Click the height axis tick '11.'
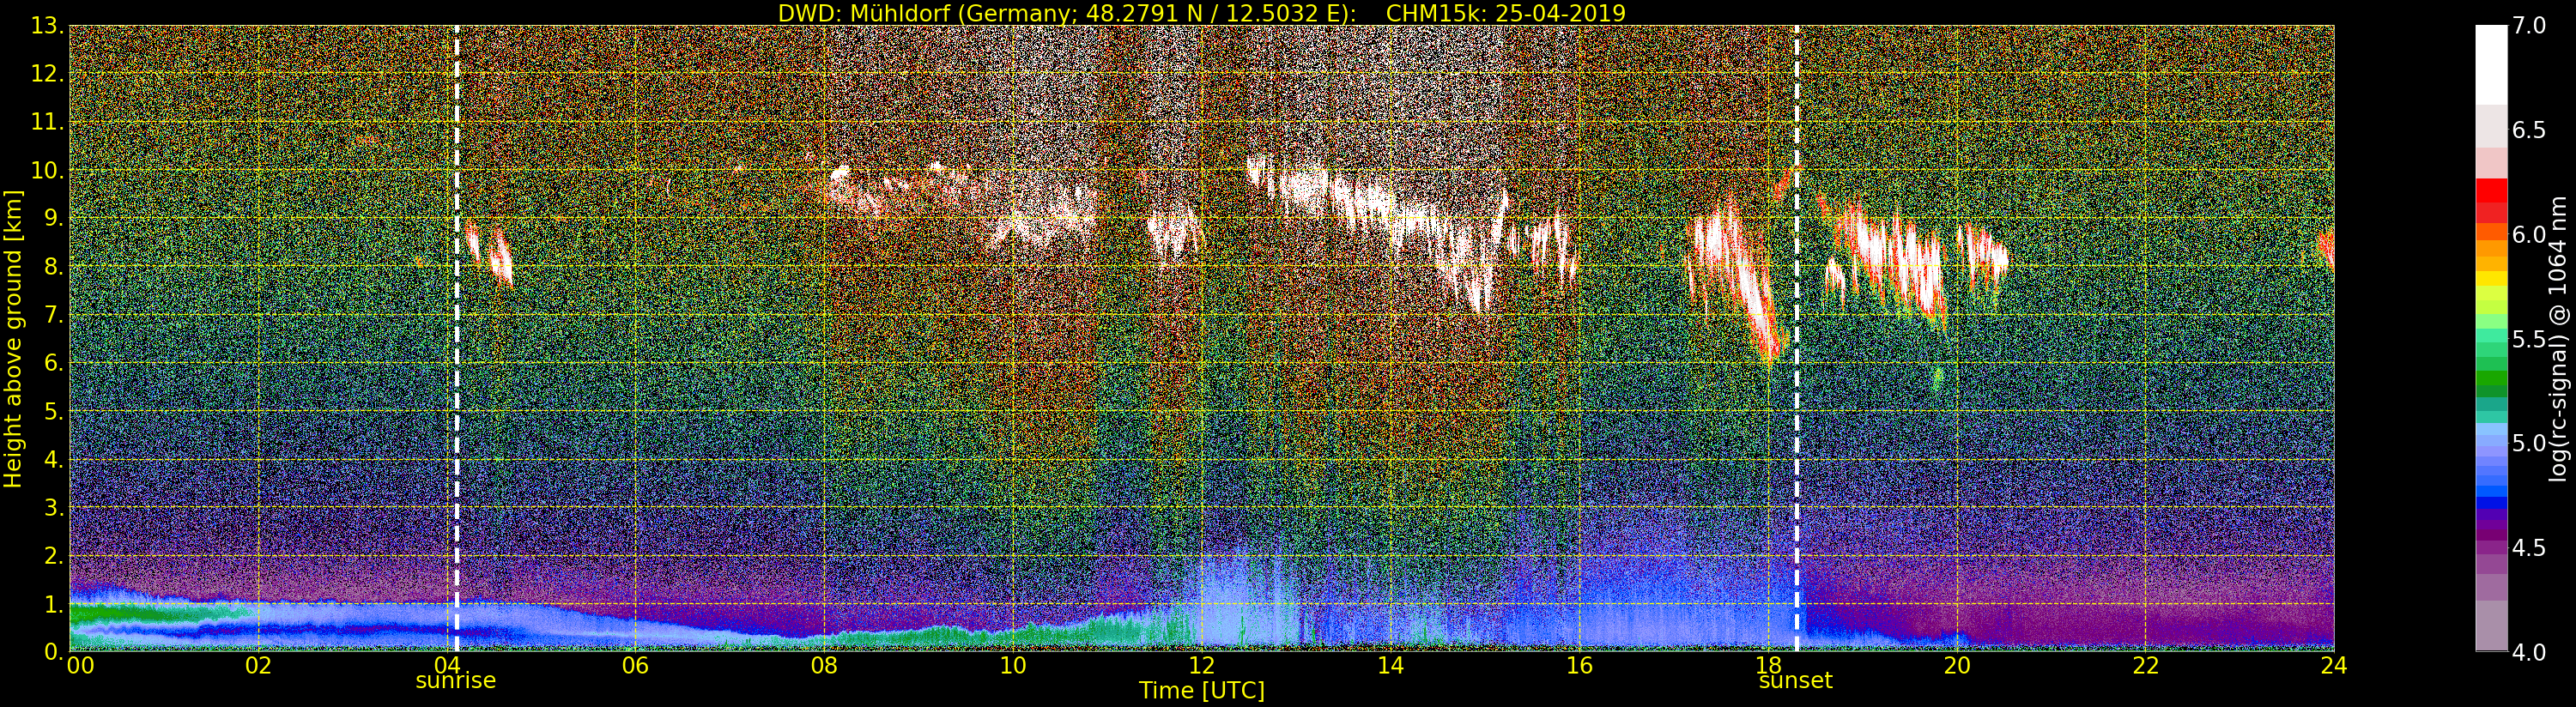2576x707 pixels. click(x=47, y=122)
